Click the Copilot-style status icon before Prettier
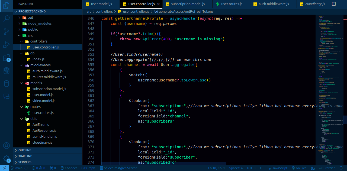Viewport: 347px width, 171px height. point(313,168)
